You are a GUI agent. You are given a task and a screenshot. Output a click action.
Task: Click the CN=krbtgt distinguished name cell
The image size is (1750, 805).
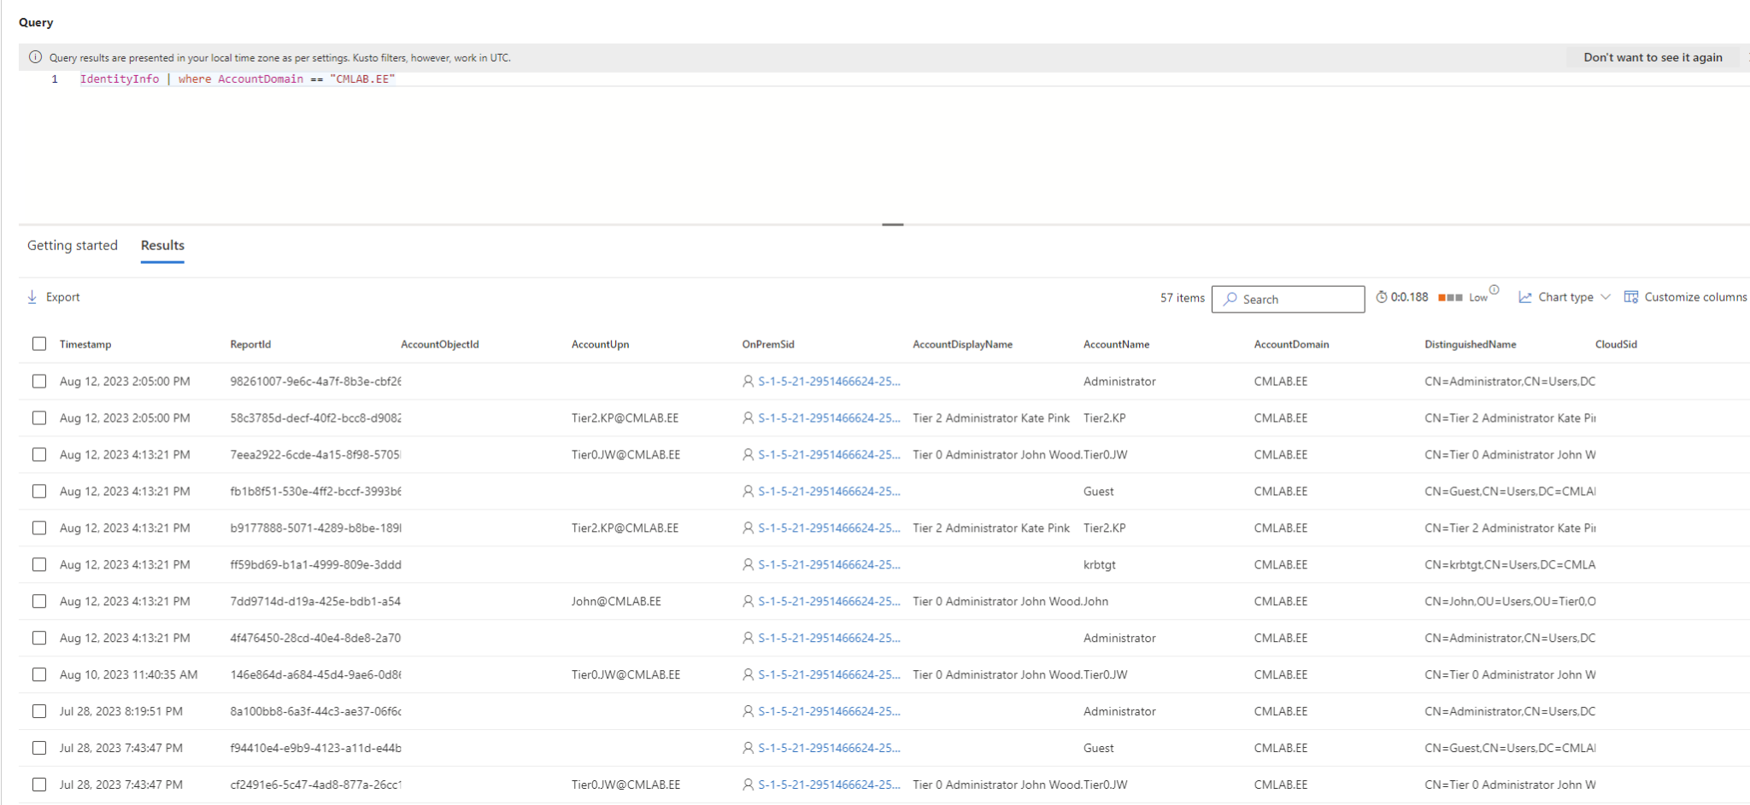[x=1510, y=565]
